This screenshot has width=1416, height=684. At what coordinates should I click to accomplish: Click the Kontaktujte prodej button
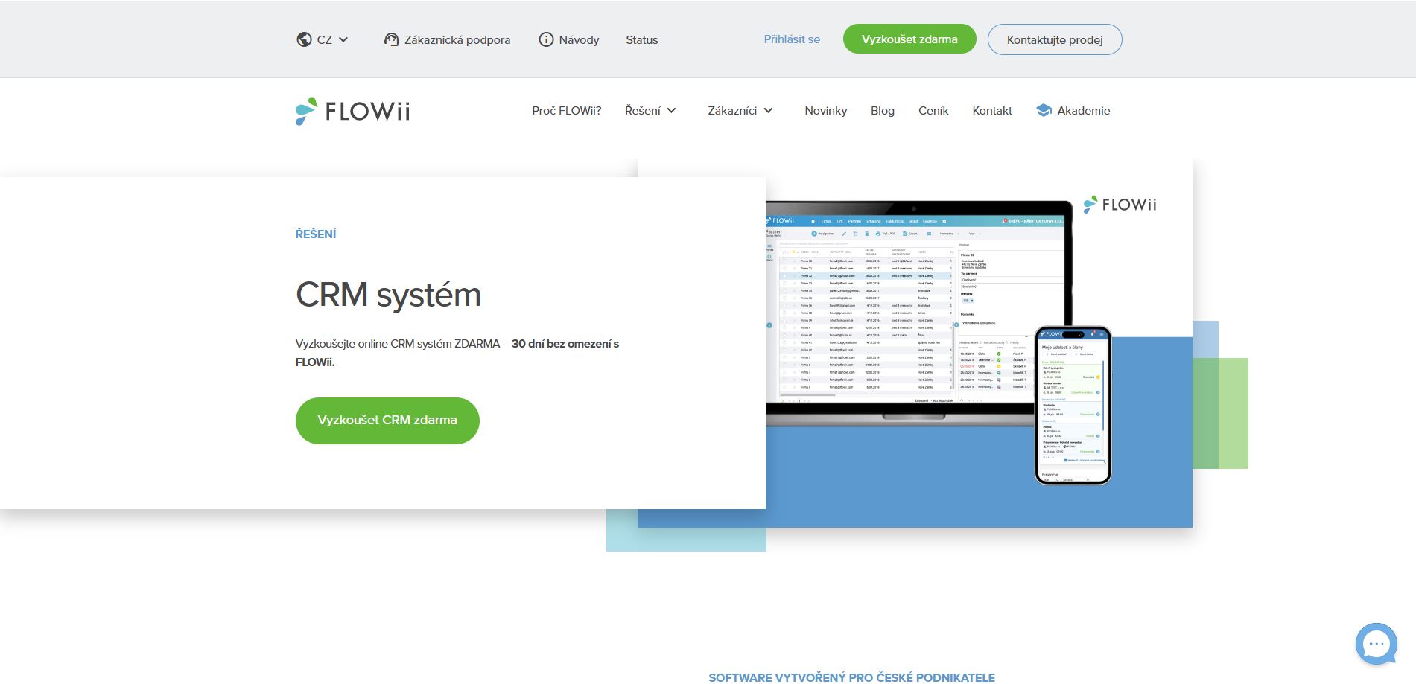click(x=1055, y=39)
